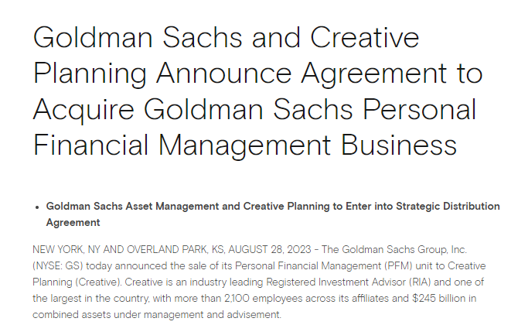
Task: Click the date 'AUGUST 28, 2023'
Action: click(270, 250)
